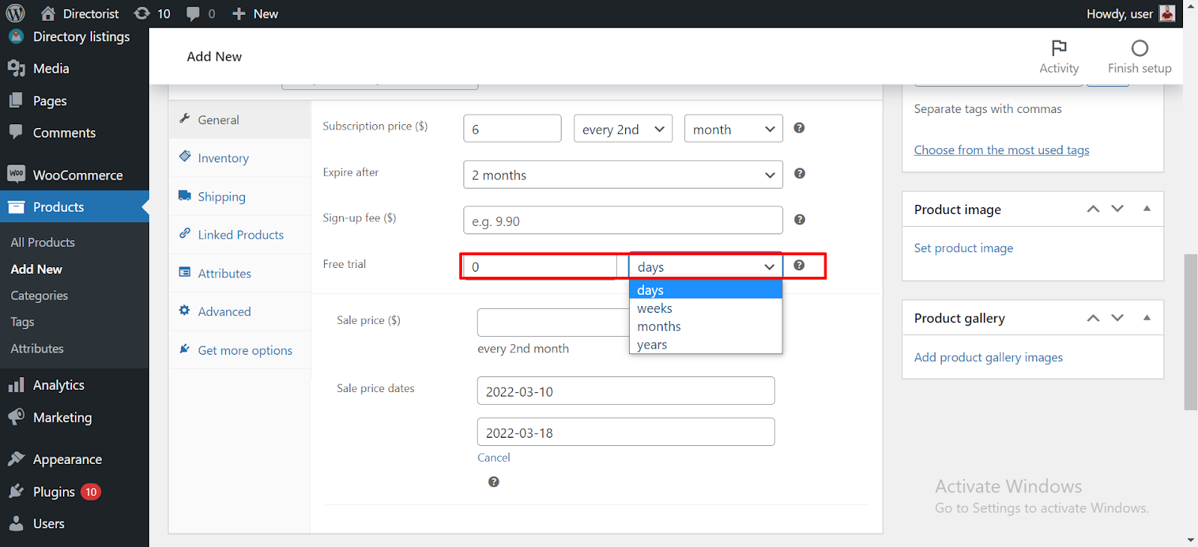Viewport: 1198px width, 547px height.
Task: Open the Pages menu
Action: point(74,100)
